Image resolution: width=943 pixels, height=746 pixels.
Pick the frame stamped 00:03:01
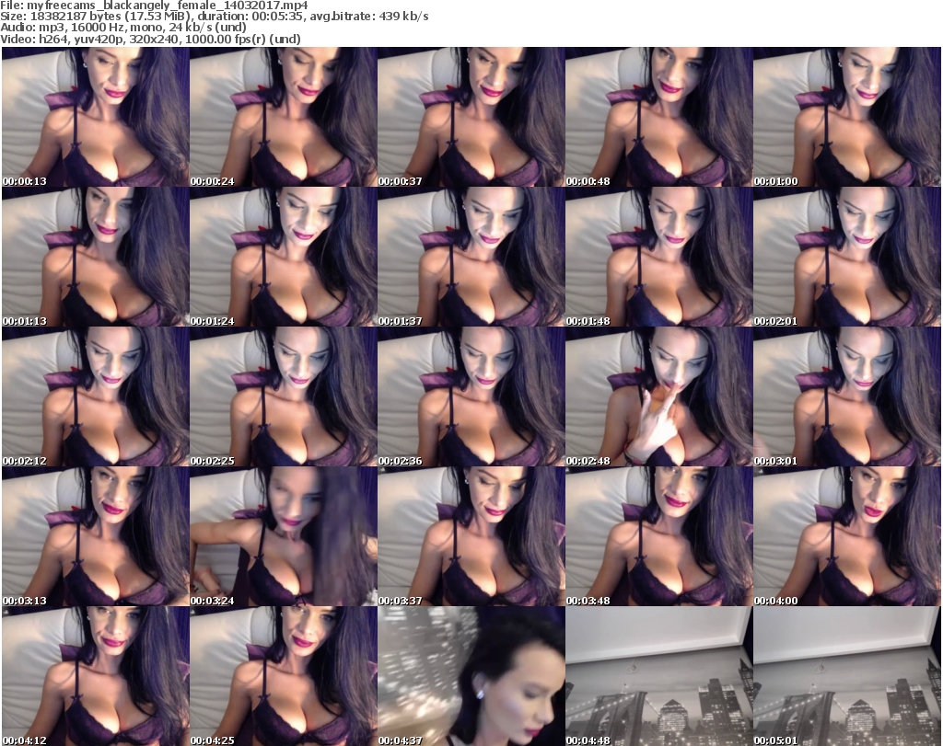click(x=847, y=396)
